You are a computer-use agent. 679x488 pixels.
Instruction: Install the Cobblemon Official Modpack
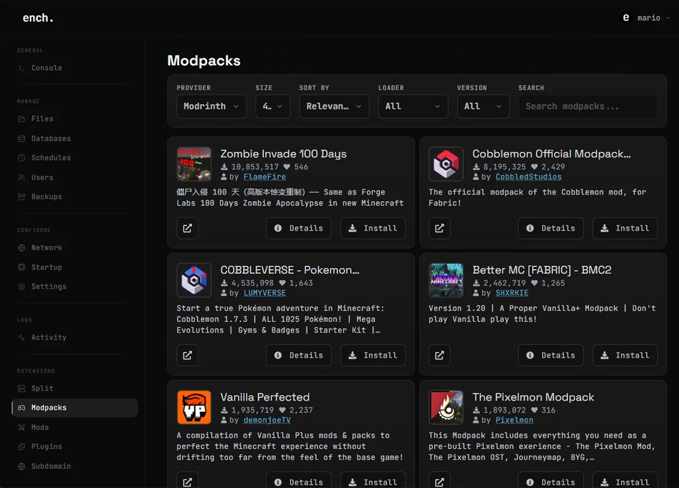[x=625, y=228]
